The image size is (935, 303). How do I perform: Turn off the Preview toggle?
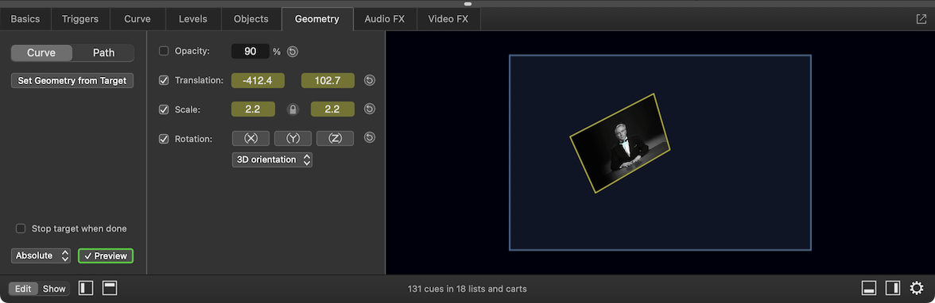(x=106, y=256)
